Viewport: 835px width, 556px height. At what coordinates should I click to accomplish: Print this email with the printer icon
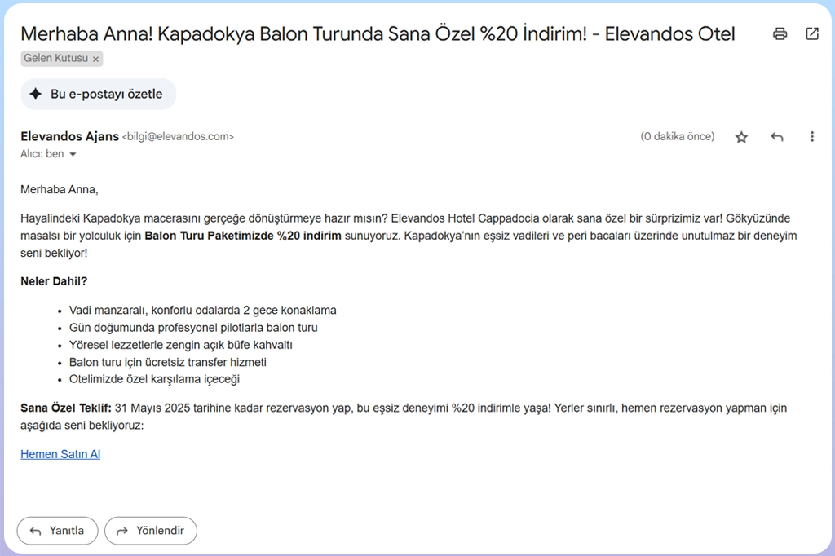tap(780, 34)
